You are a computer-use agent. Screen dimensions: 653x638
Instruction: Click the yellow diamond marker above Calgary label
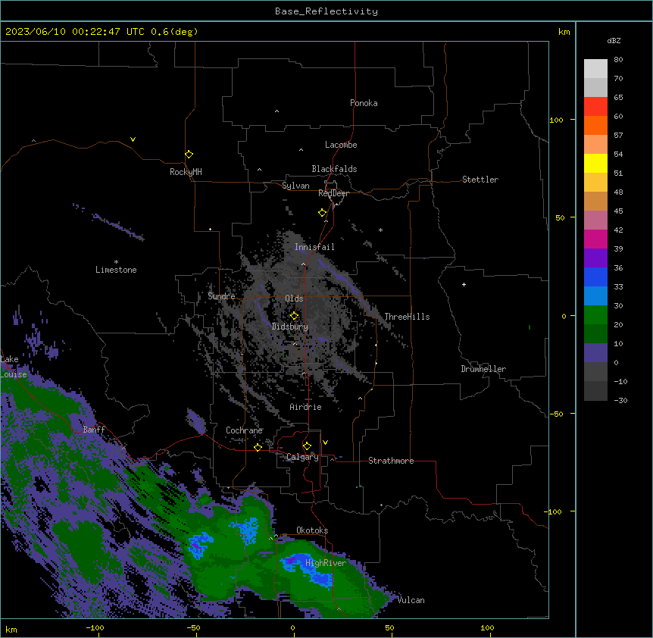pyautogui.click(x=307, y=446)
